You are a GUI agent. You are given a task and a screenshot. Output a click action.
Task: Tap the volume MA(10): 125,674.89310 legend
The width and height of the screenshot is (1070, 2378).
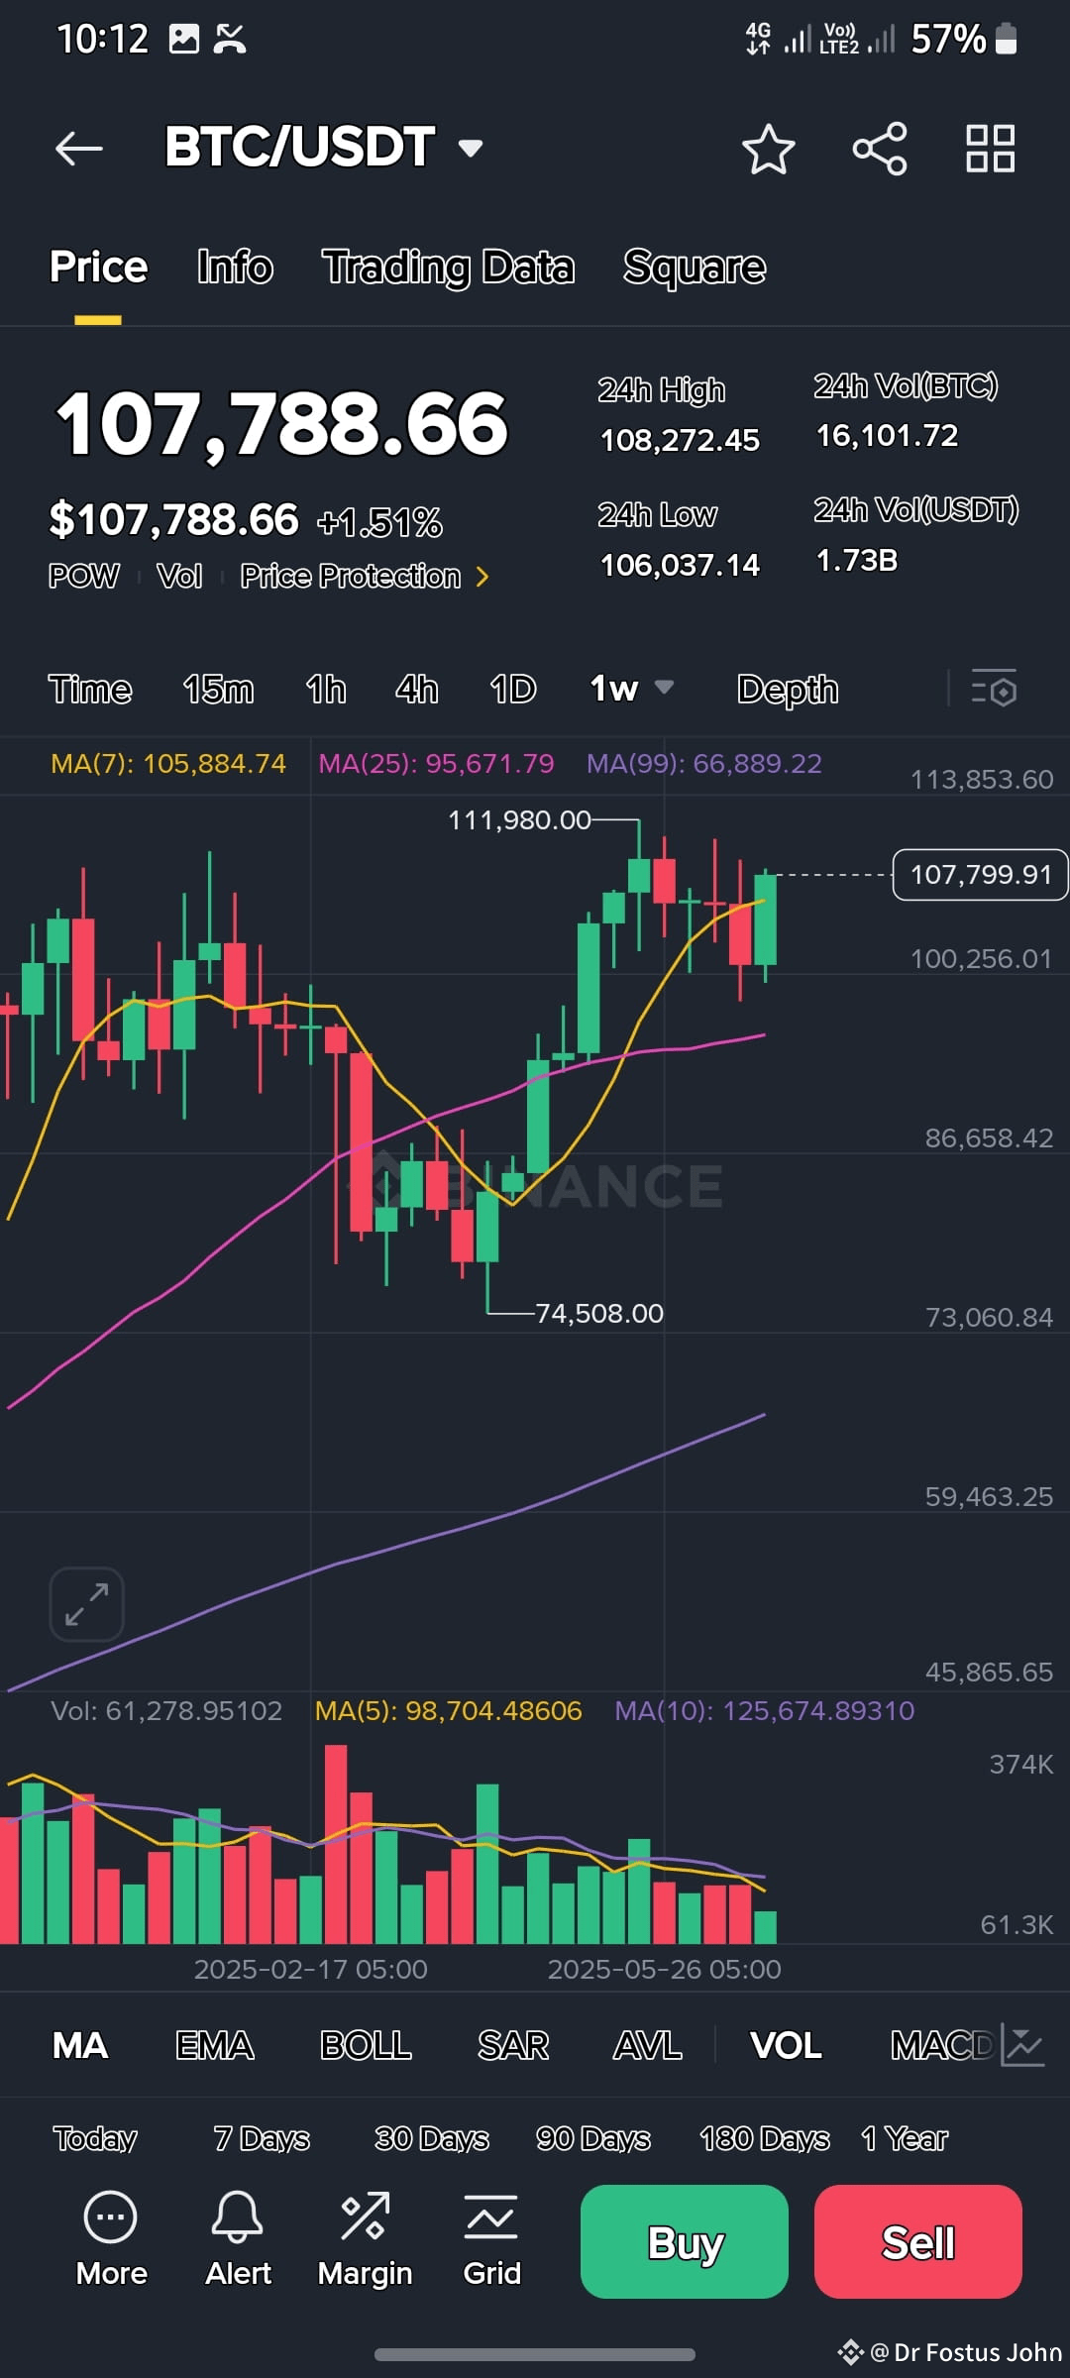765,1711
